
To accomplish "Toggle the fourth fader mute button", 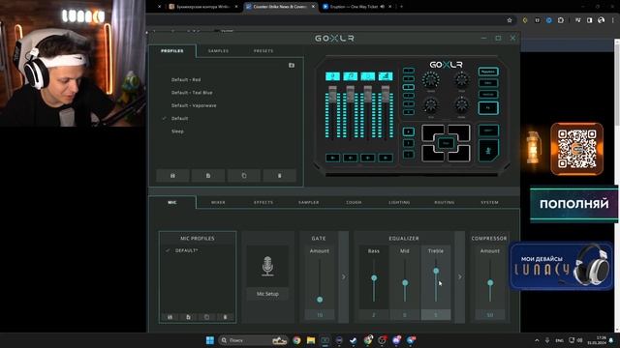I will coord(386,158).
